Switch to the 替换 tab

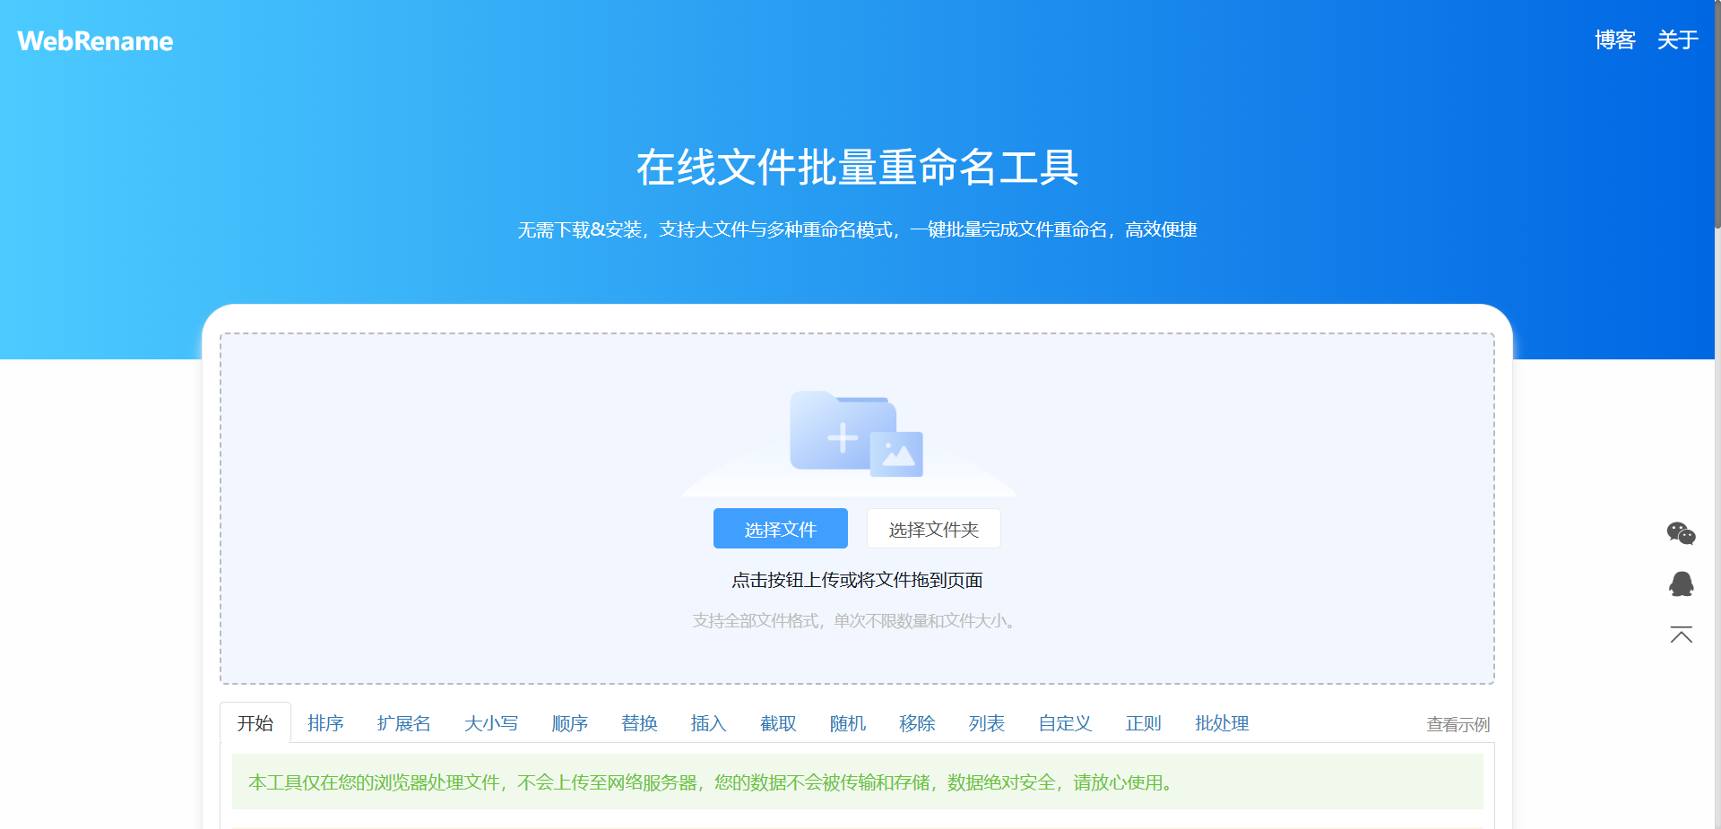click(639, 723)
